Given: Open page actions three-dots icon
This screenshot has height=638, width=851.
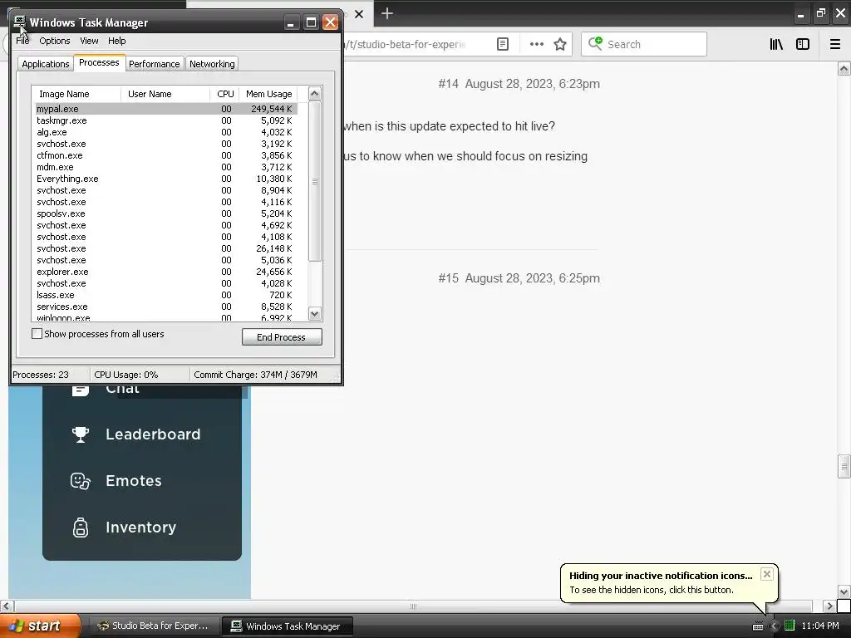Looking at the screenshot, I should click(x=536, y=44).
